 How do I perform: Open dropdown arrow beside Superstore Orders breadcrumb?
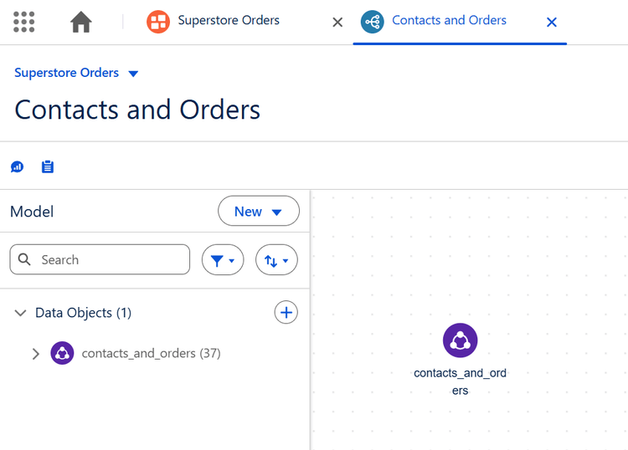(x=133, y=74)
